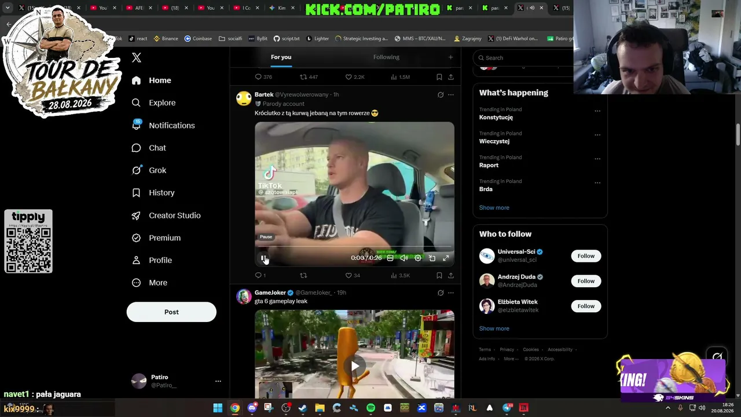Open Bartek's profile avatar
The image size is (741, 417).
244,98
